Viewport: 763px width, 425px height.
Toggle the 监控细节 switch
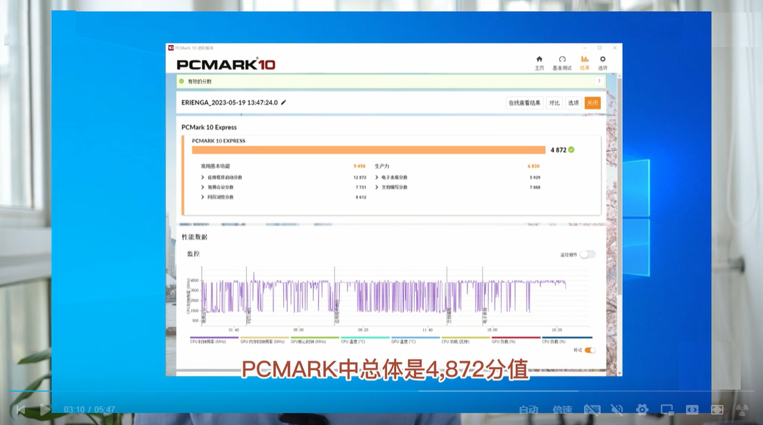pos(588,255)
